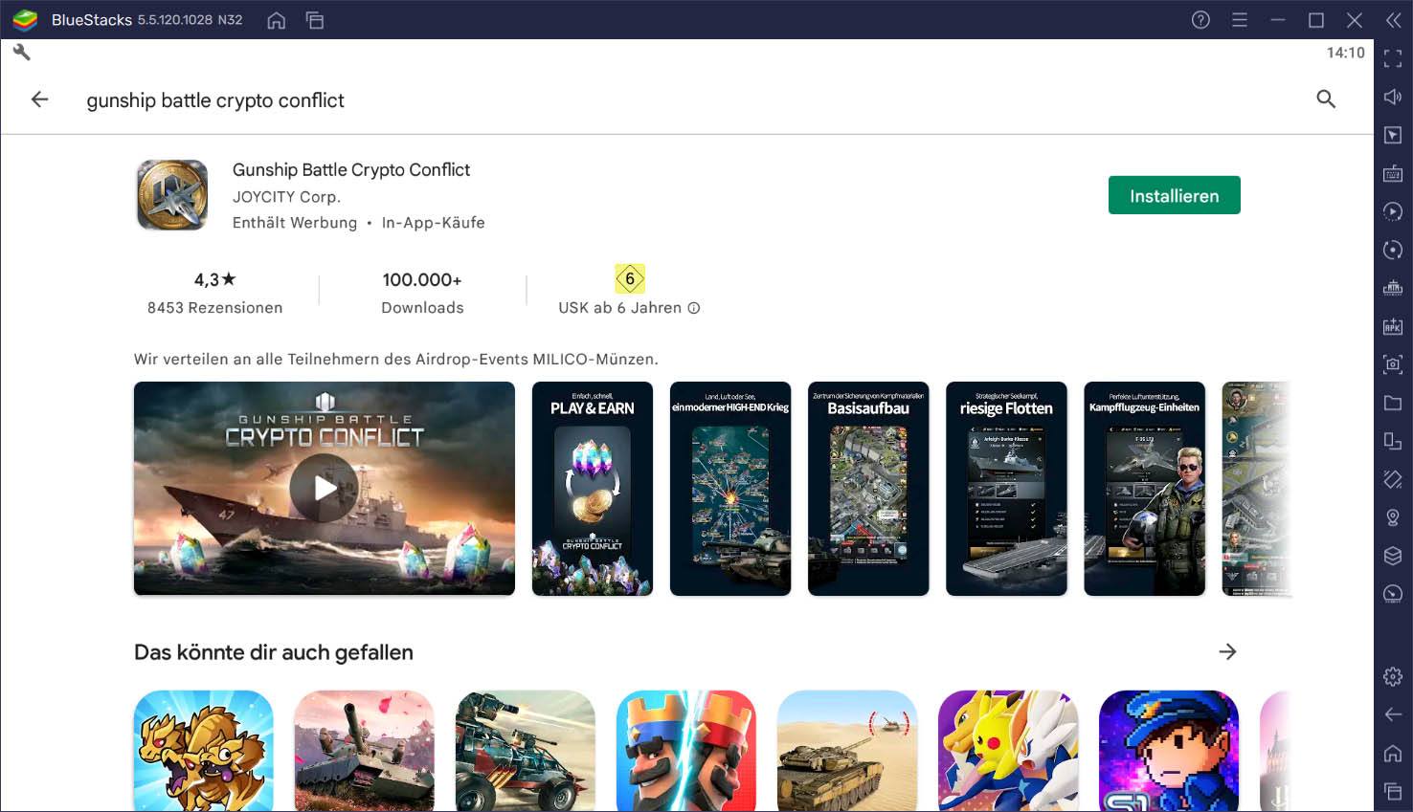Open the keyboard controls sidebar icon
The width and height of the screenshot is (1413, 812).
click(x=1393, y=173)
